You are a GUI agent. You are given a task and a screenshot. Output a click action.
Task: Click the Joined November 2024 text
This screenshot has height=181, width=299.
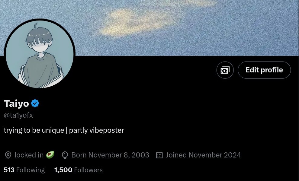(203, 155)
